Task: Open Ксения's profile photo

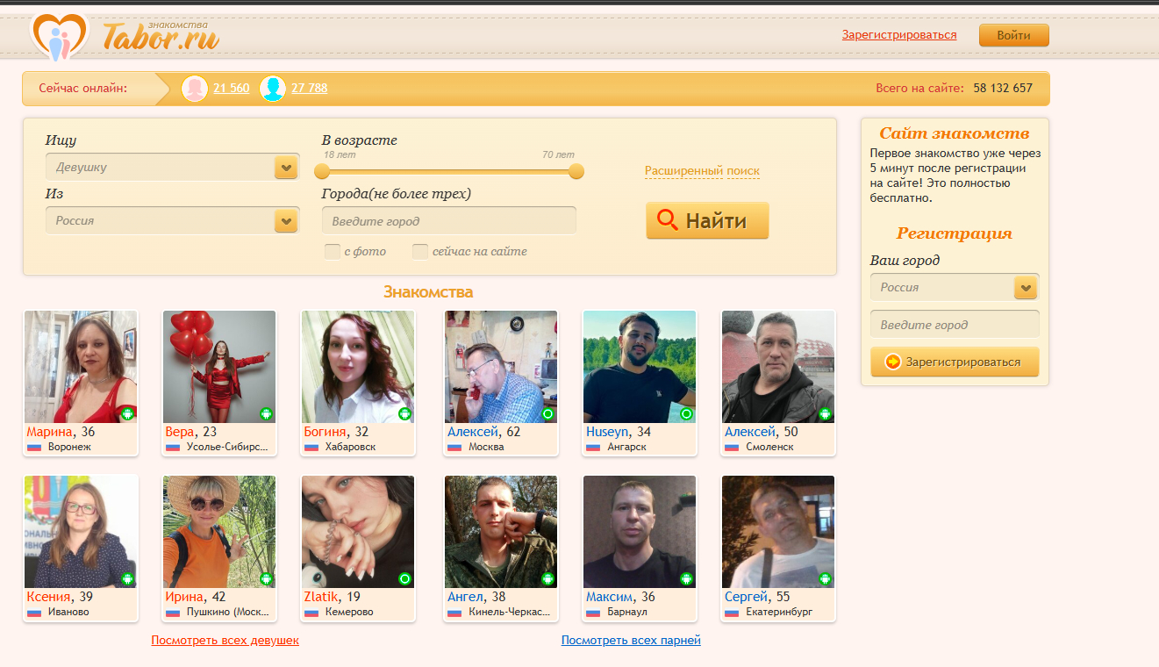Action: [81, 532]
